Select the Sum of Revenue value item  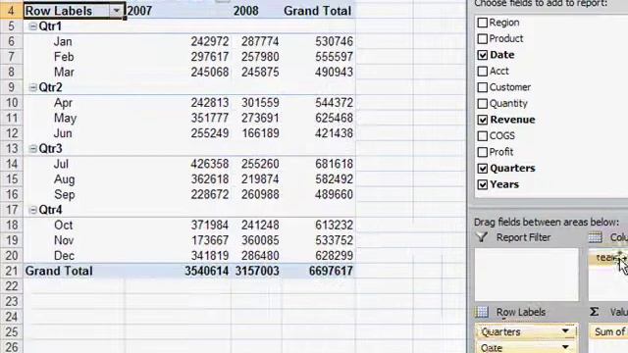coord(609,331)
